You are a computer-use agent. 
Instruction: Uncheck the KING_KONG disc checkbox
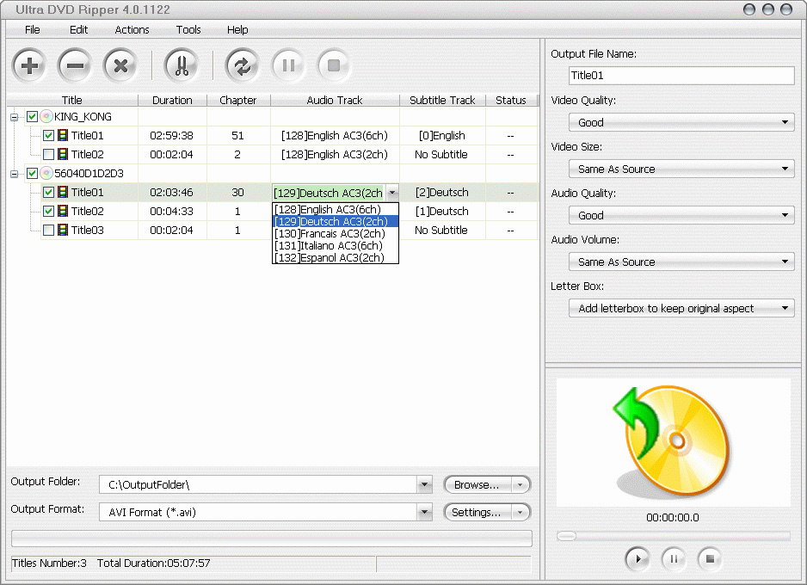point(33,117)
